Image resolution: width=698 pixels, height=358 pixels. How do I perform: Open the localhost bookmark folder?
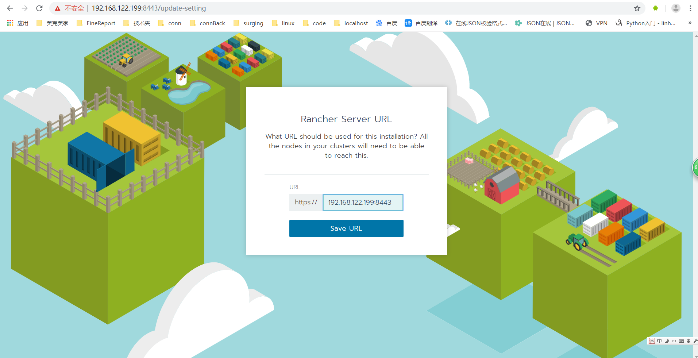coord(351,23)
